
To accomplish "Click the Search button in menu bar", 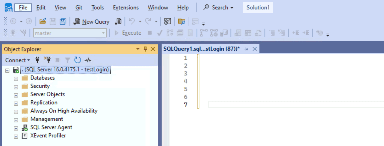I will [x=218, y=8].
